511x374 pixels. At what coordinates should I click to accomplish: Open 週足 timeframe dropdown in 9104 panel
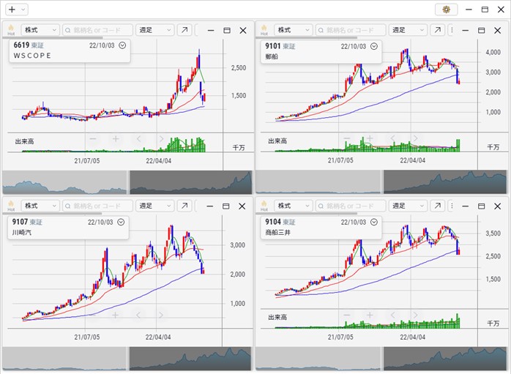coord(408,206)
